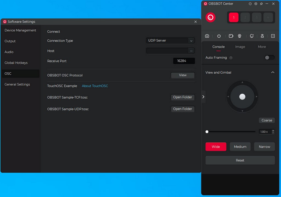Image resolution: width=281 pixels, height=197 pixels.
Task: Click the power sleep icon in toolbar
Action: tap(219, 36)
